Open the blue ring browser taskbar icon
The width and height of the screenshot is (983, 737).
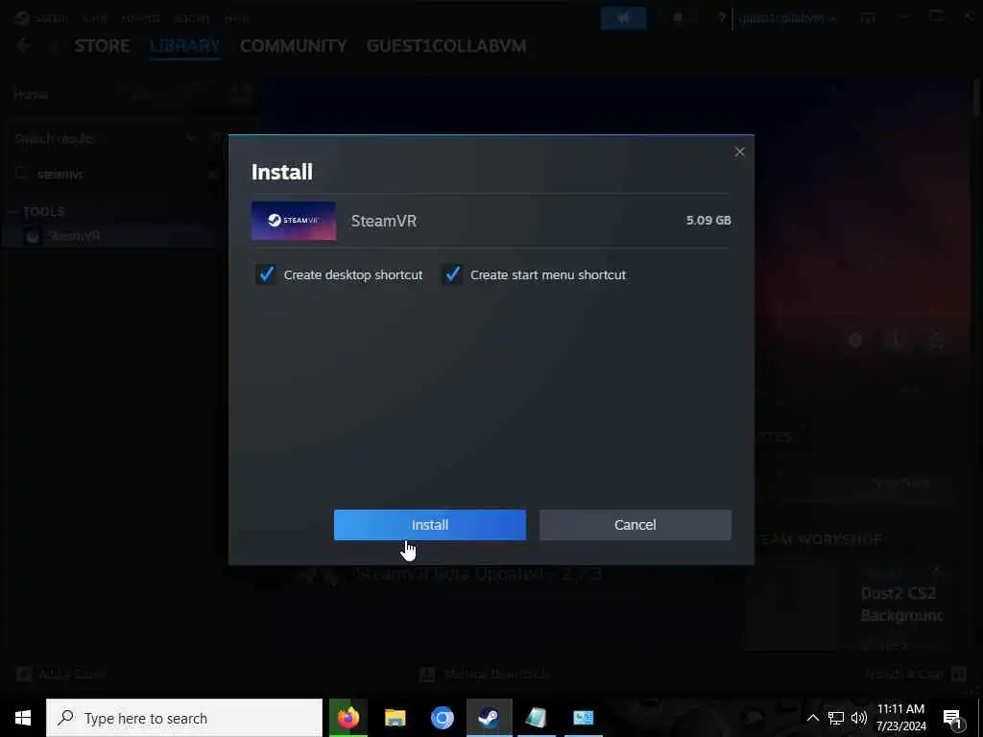click(442, 718)
